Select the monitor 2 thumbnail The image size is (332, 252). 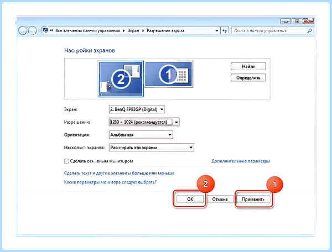121,78
